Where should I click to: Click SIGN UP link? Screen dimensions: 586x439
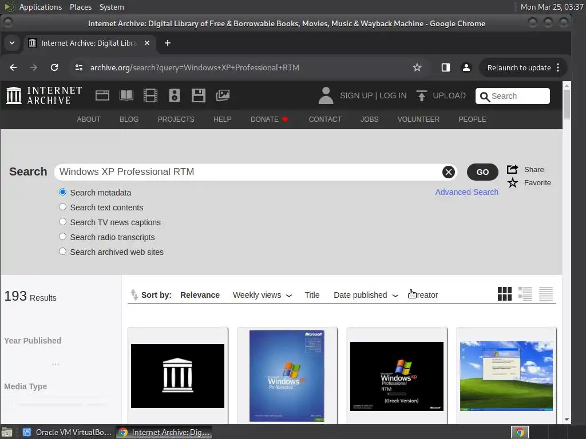[x=356, y=95]
